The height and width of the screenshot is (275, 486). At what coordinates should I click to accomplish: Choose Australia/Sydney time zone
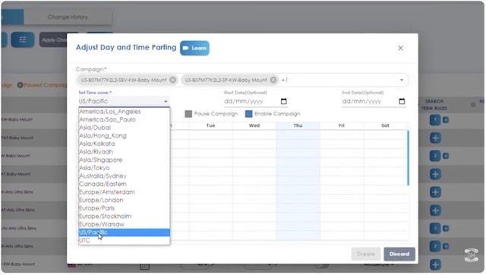[124, 176]
